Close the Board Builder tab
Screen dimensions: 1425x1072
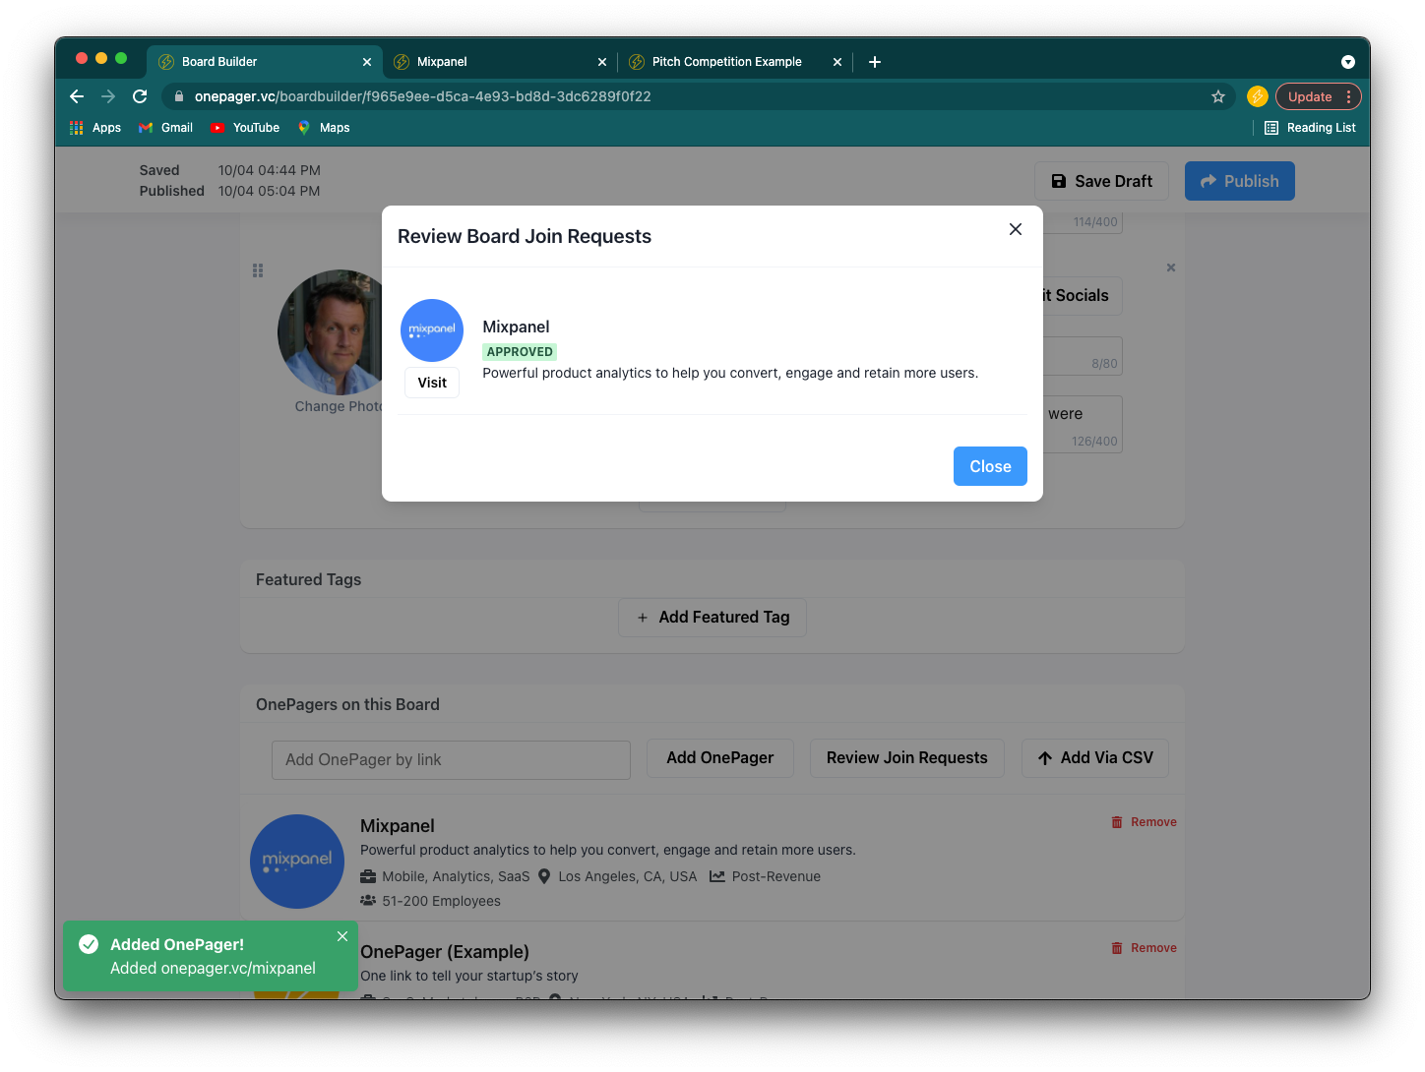[367, 62]
